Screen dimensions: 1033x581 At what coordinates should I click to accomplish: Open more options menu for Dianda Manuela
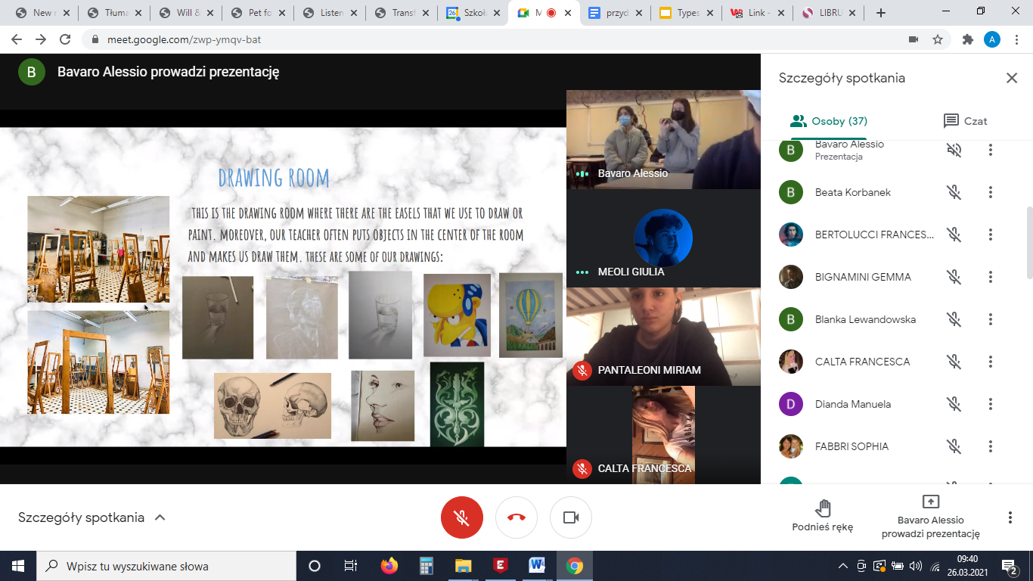click(990, 404)
